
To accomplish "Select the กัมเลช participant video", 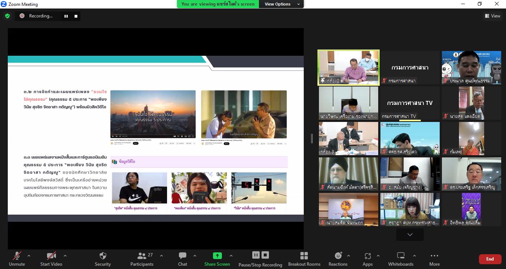I will [471, 139].
